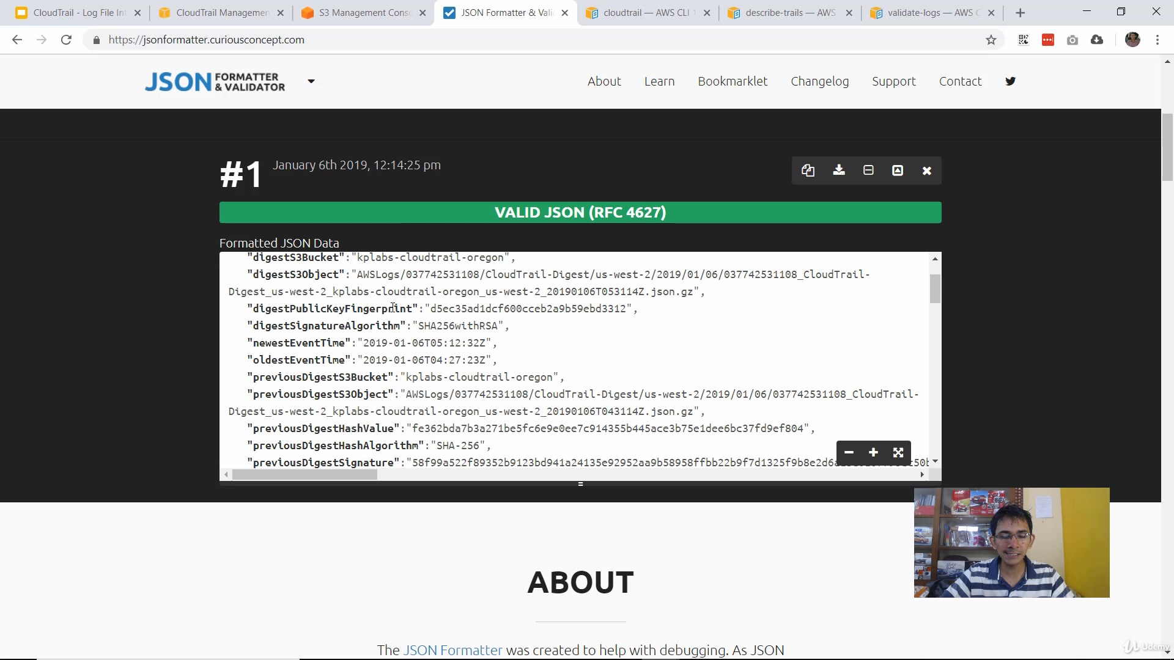Open the camera screenshot extension
Screen dimensions: 1174x660
point(1072,40)
